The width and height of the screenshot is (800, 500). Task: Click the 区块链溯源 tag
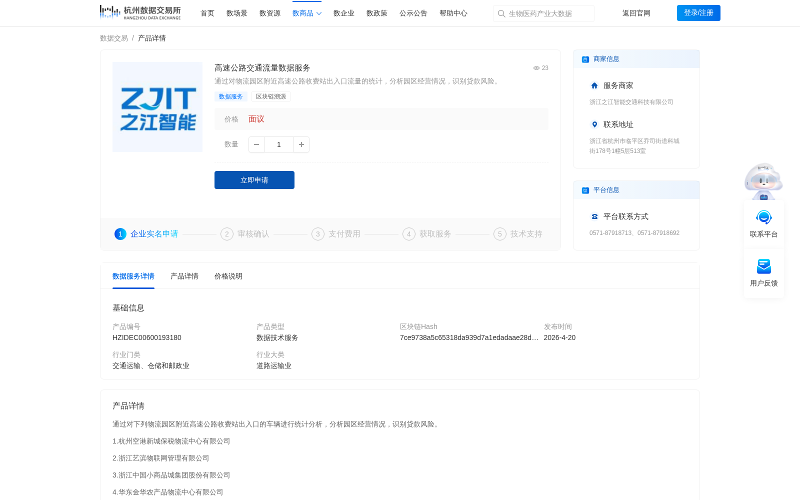click(271, 96)
